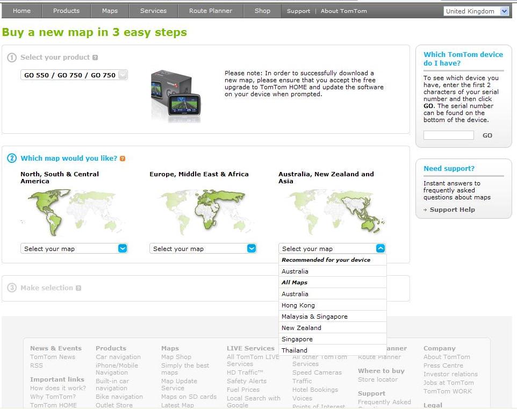This screenshot has height=409, width=517.
Task: Click the RSS footer link
Action: pyautogui.click(x=37, y=365)
